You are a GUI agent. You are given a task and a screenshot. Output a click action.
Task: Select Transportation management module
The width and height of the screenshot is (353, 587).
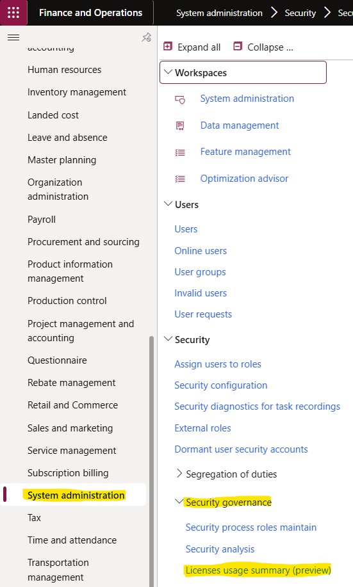58,570
